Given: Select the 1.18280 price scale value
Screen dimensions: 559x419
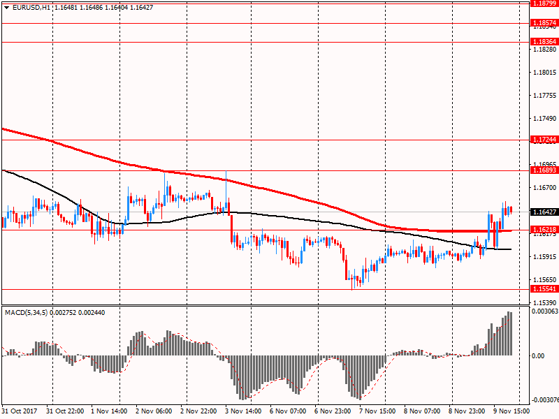Looking at the screenshot, I should [x=545, y=49].
